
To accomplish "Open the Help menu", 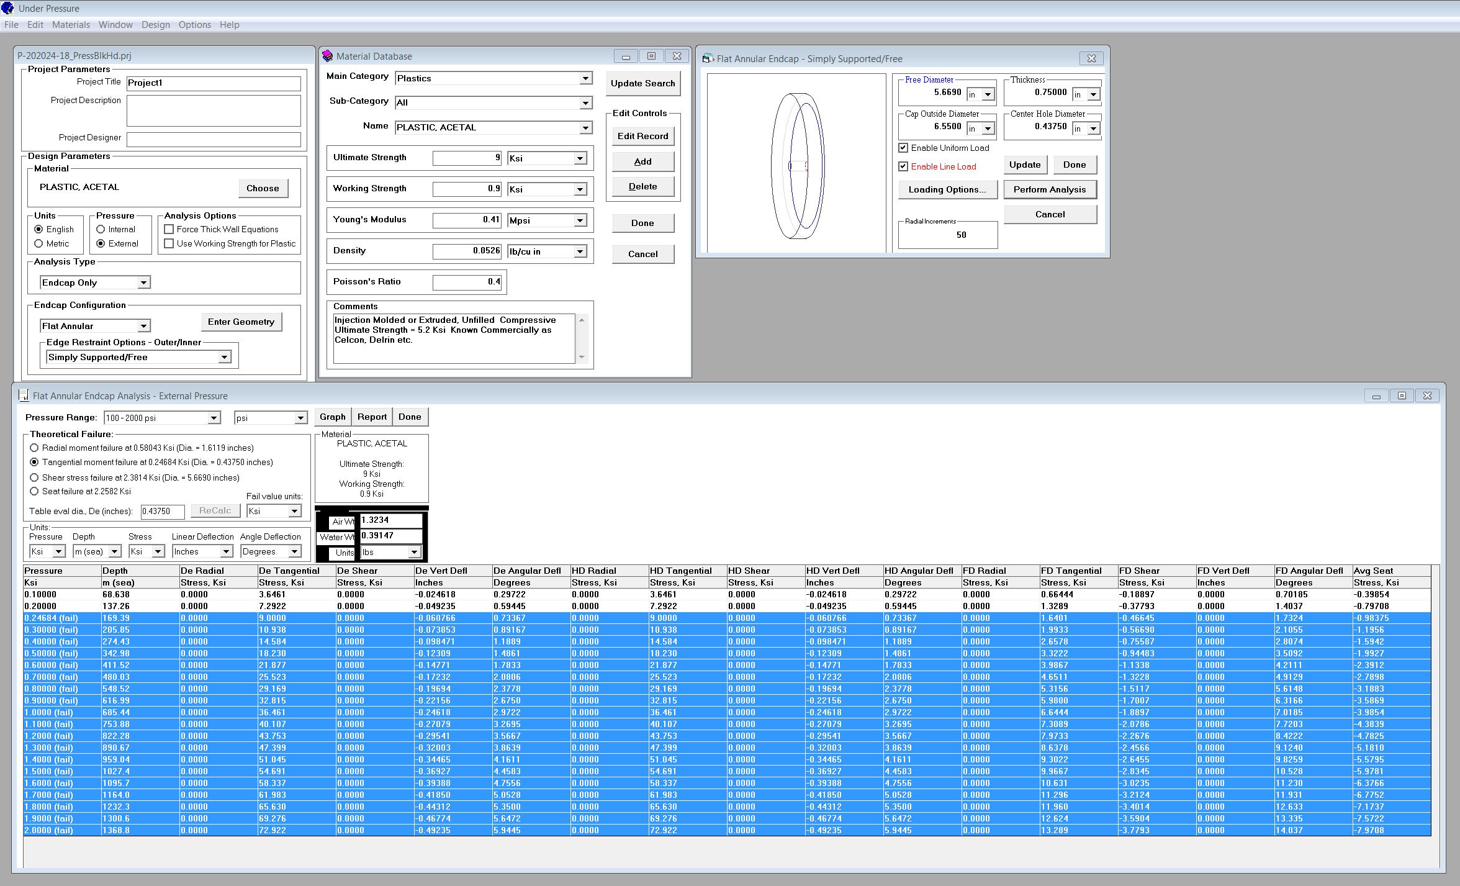I will point(229,25).
